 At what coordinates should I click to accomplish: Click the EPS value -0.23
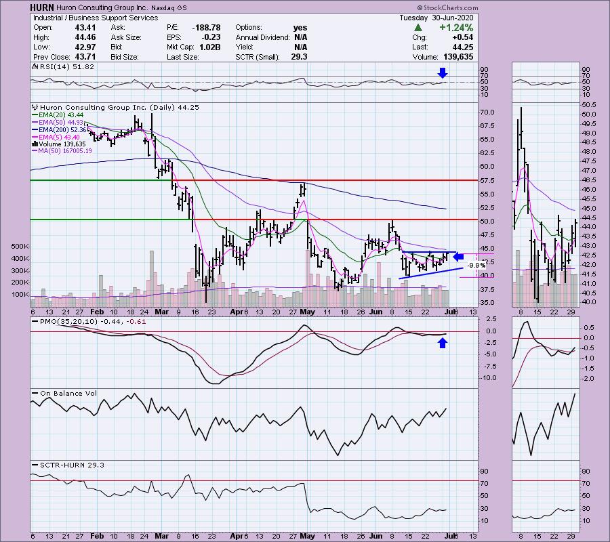[212, 37]
